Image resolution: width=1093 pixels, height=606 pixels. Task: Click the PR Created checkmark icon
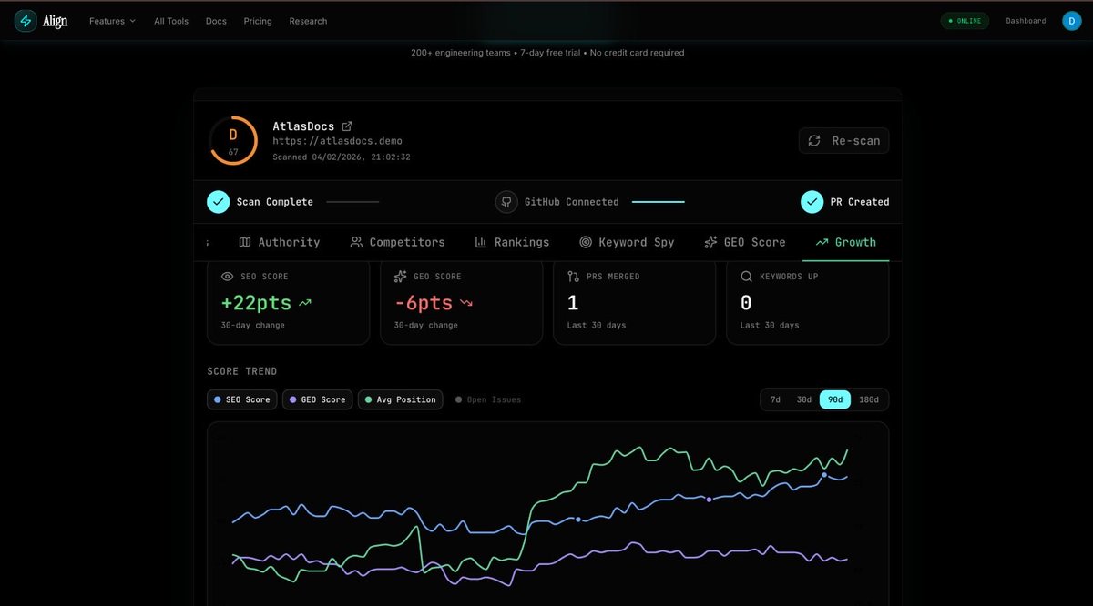tap(812, 202)
